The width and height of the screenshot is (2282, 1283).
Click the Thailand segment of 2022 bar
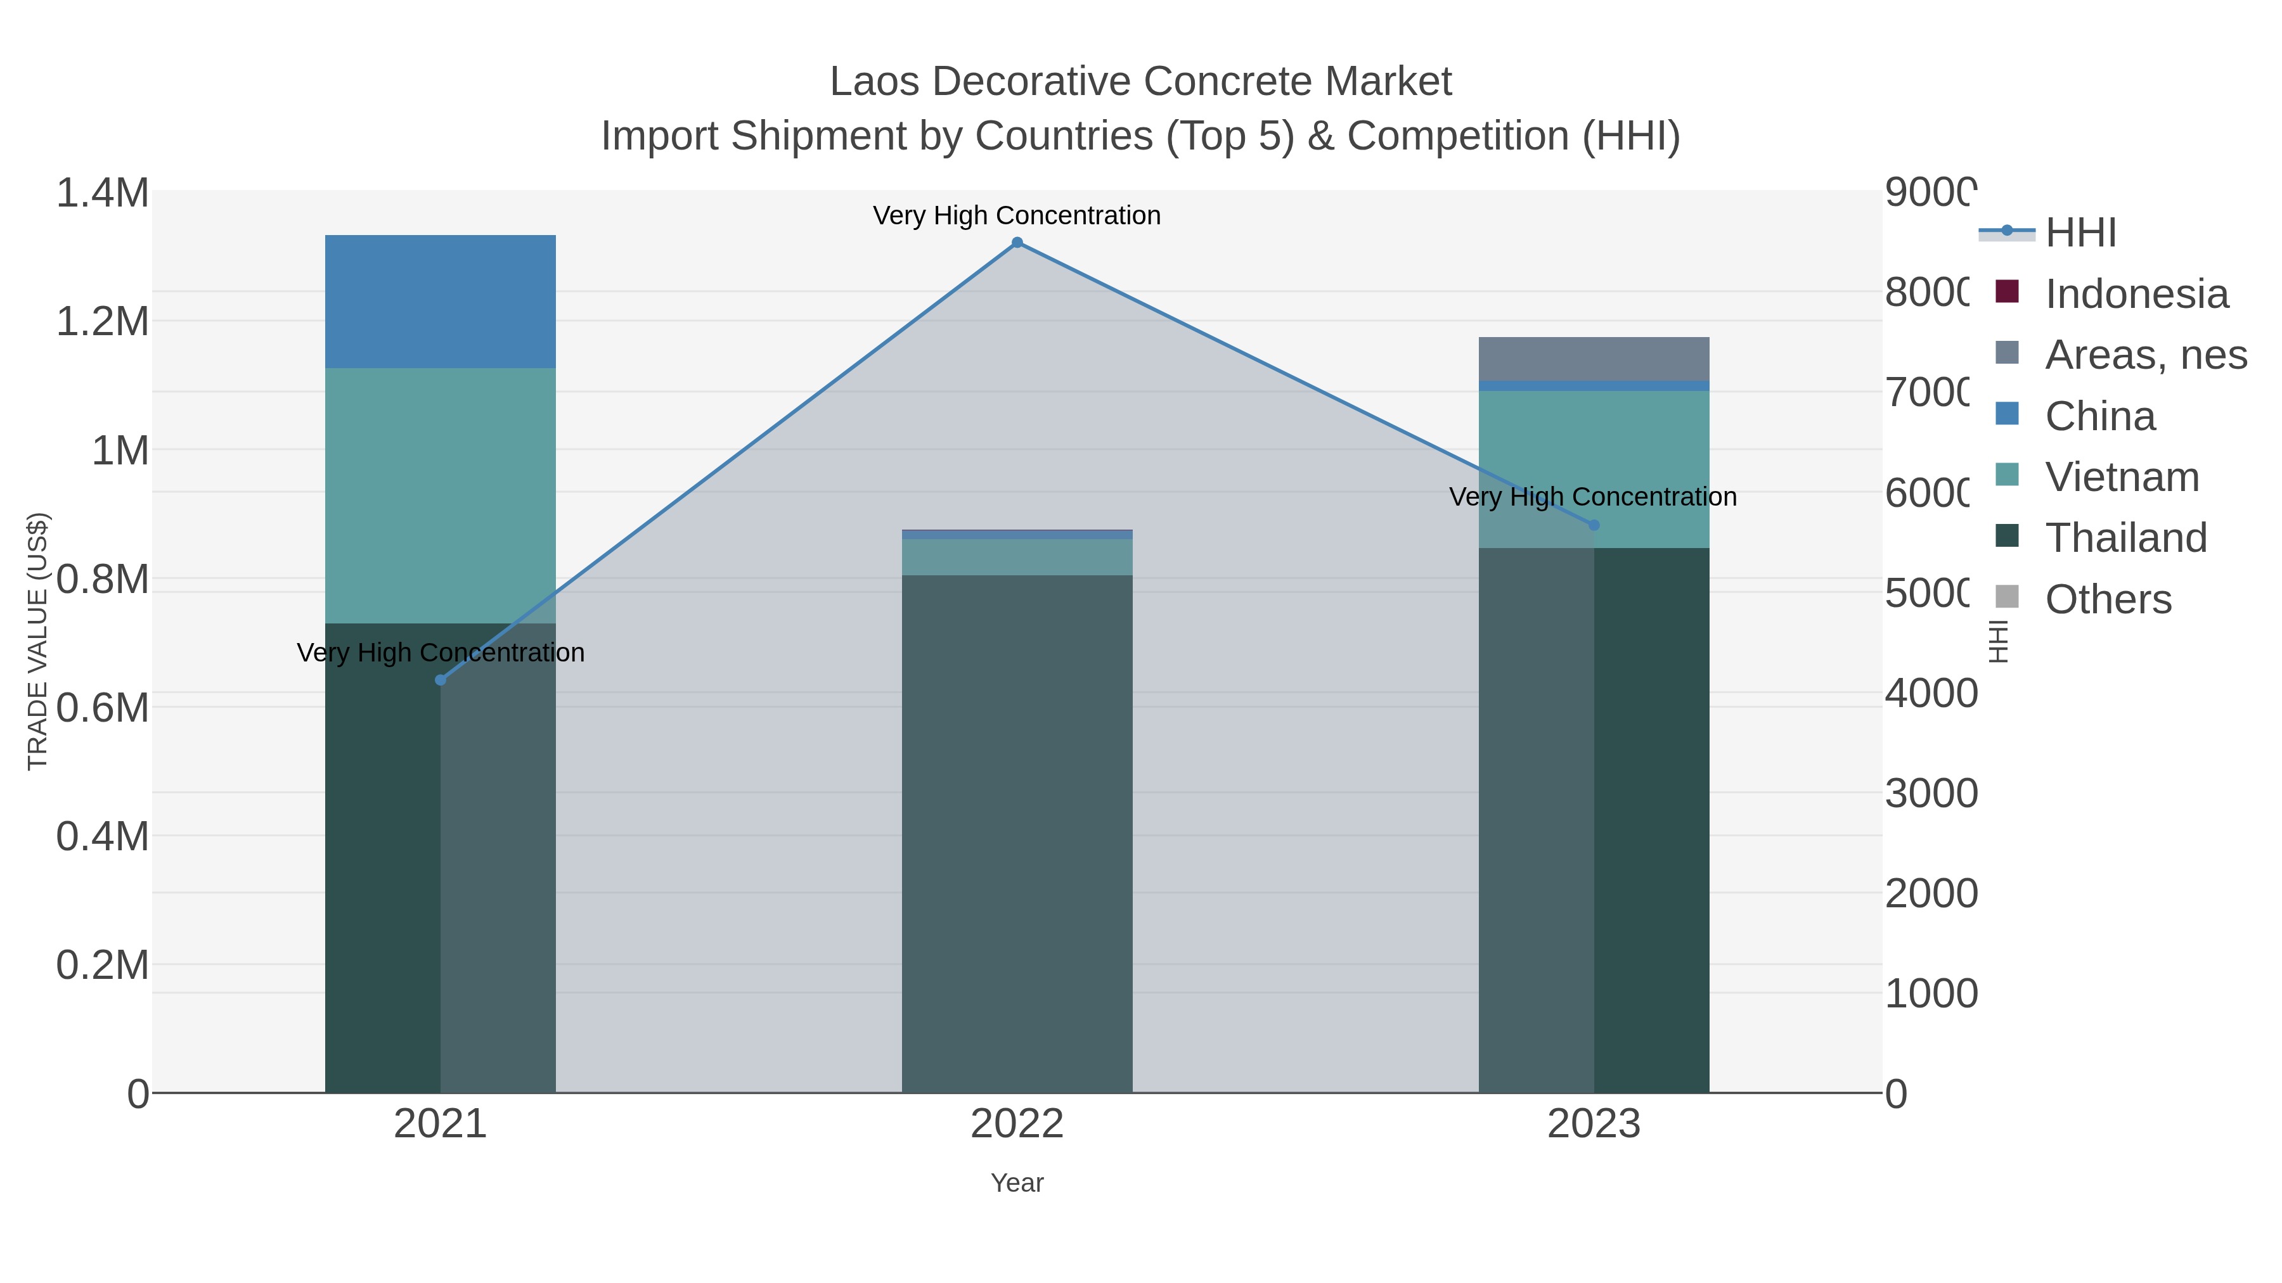point(1017,834)
